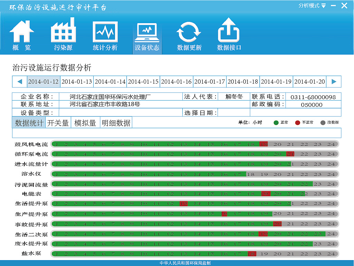Click red hour 13 on 生活提升泵 bar
Screen dimensions: 354x266
[x=183, y=204]
